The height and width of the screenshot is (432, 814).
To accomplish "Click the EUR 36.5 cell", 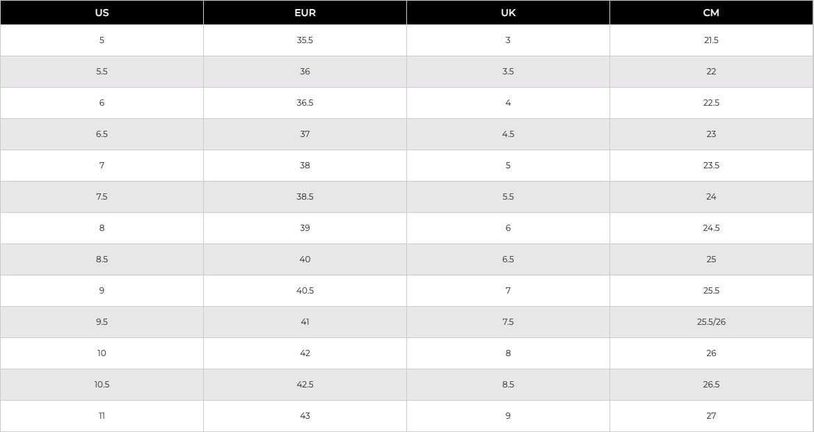I will (305, 103).
